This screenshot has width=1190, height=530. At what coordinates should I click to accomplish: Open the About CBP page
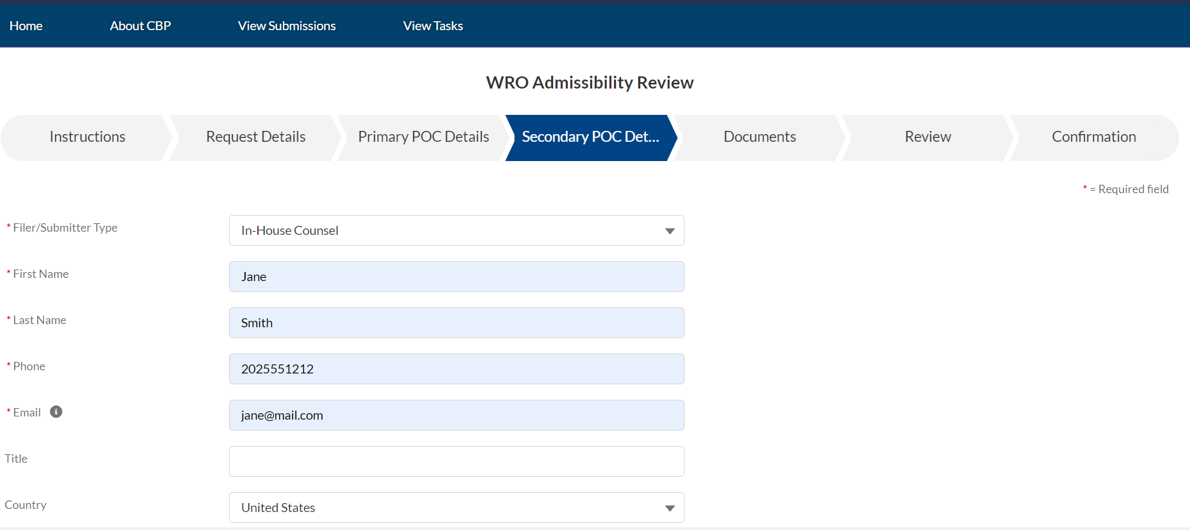140,26
